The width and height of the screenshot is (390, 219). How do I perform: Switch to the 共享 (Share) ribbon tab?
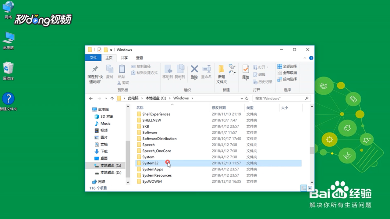coord(124,58)
